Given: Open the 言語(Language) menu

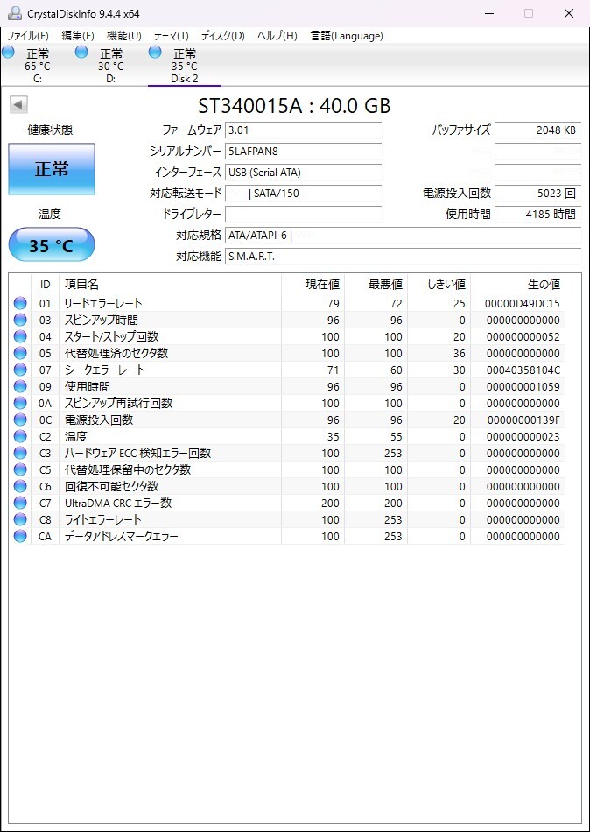Looking at the screenshot, I should pyautogui.click(x=347, y=36).
